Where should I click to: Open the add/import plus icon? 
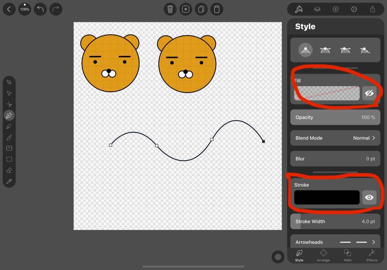click(336, 9)
